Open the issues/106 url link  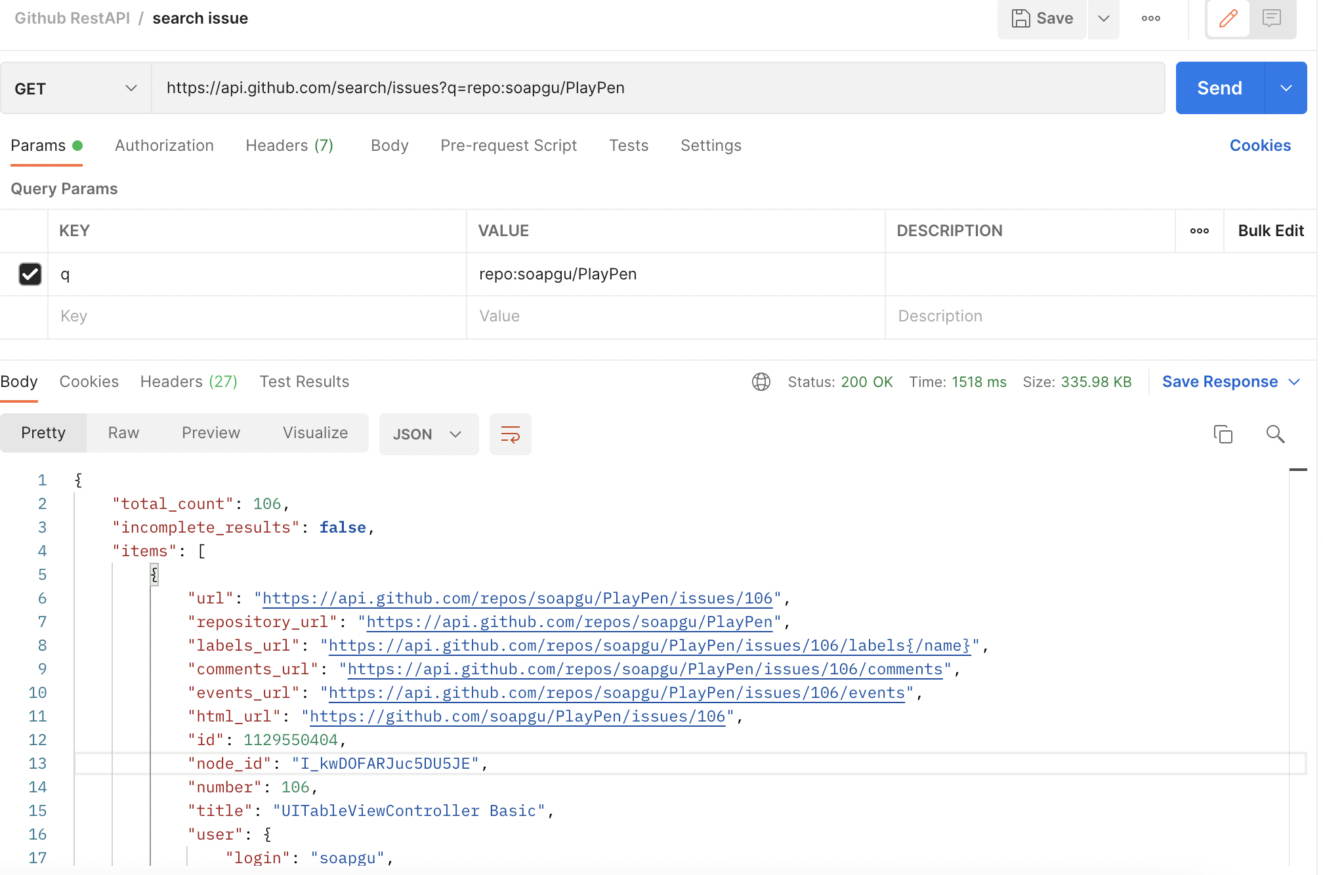[x=518, y=598]
